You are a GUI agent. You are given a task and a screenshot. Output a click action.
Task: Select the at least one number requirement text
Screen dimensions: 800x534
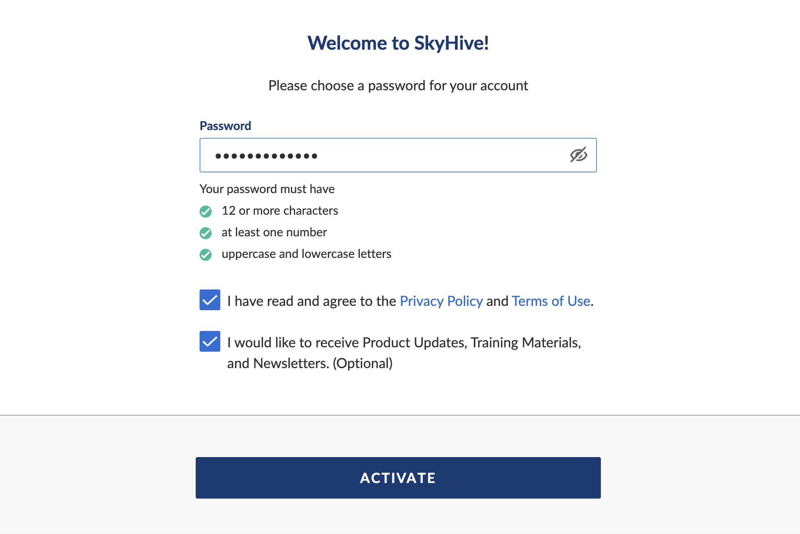tap(274, 232)
